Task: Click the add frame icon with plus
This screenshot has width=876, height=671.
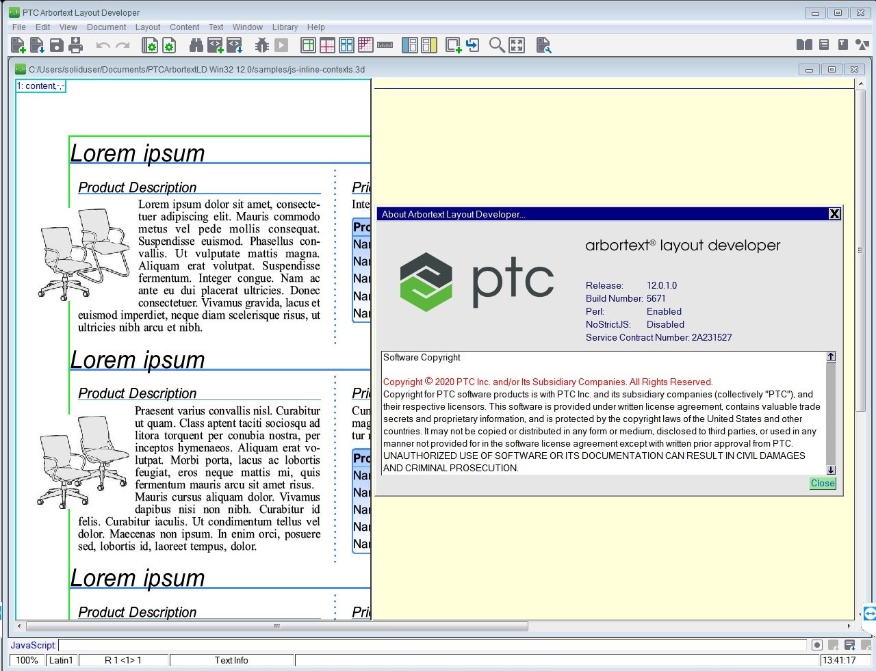Action: pos(453,45)
